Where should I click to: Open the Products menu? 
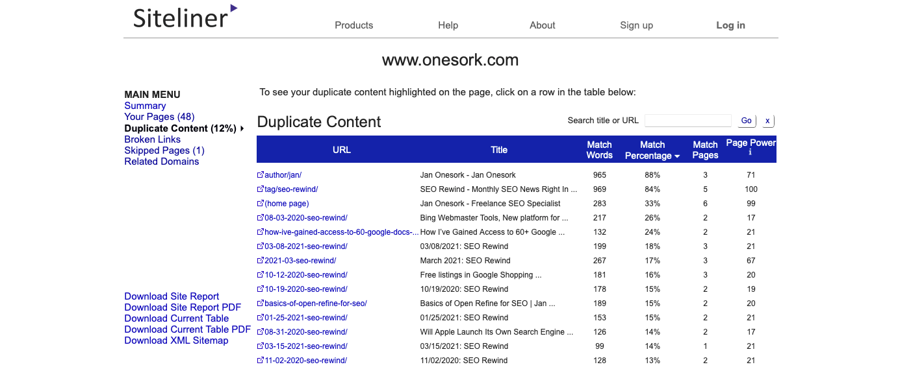pos(354,25)
